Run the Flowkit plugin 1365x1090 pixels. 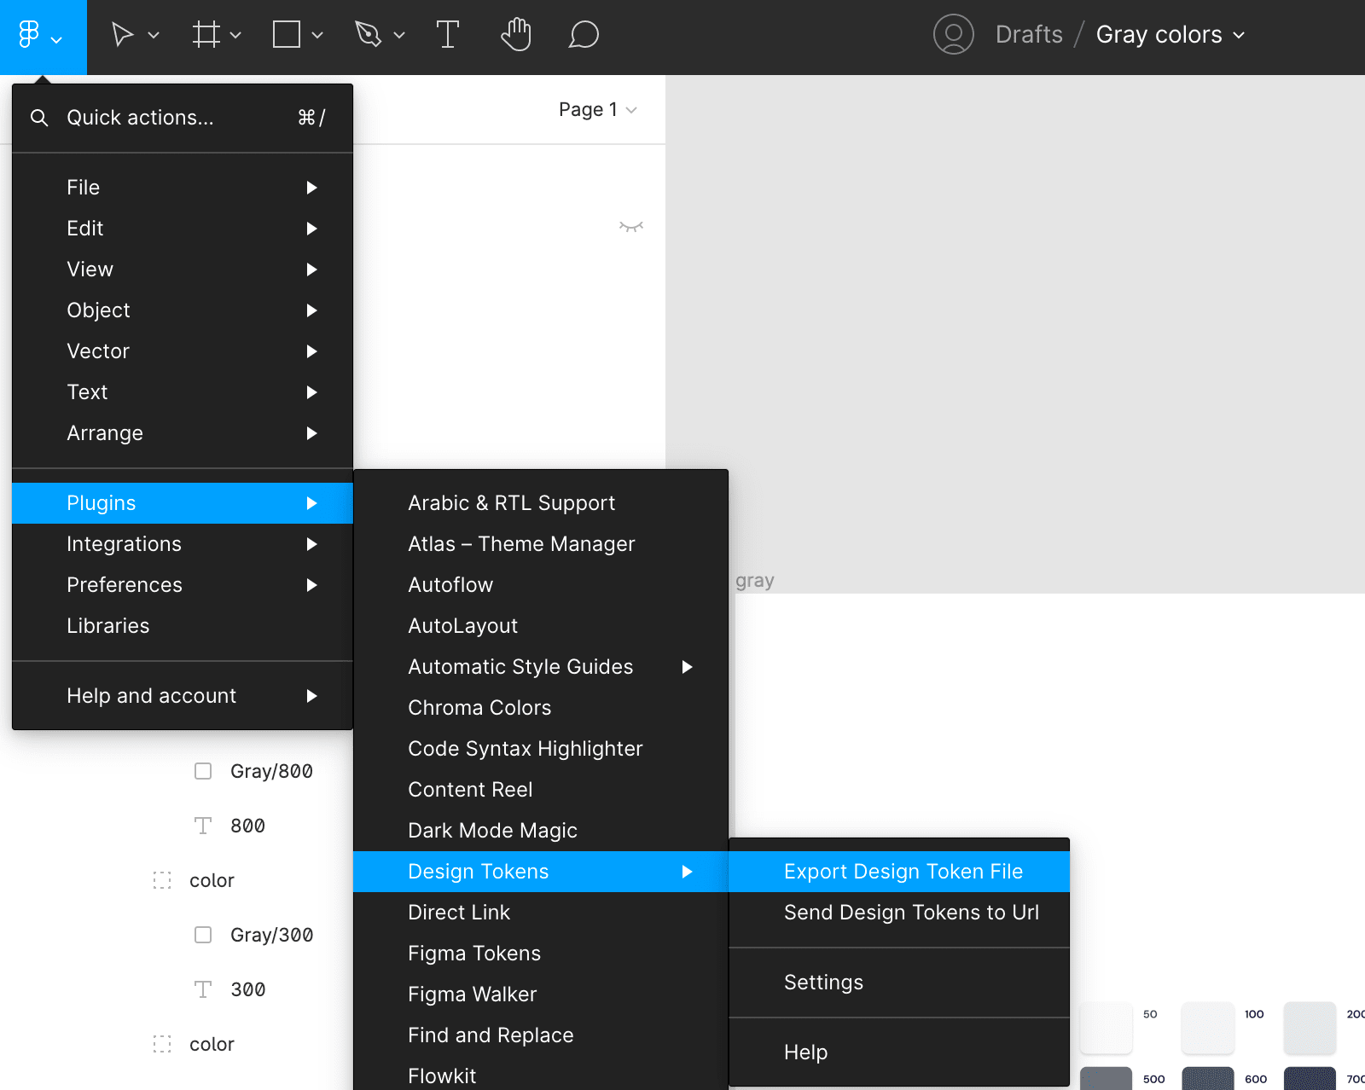[x=541, y=1075]
